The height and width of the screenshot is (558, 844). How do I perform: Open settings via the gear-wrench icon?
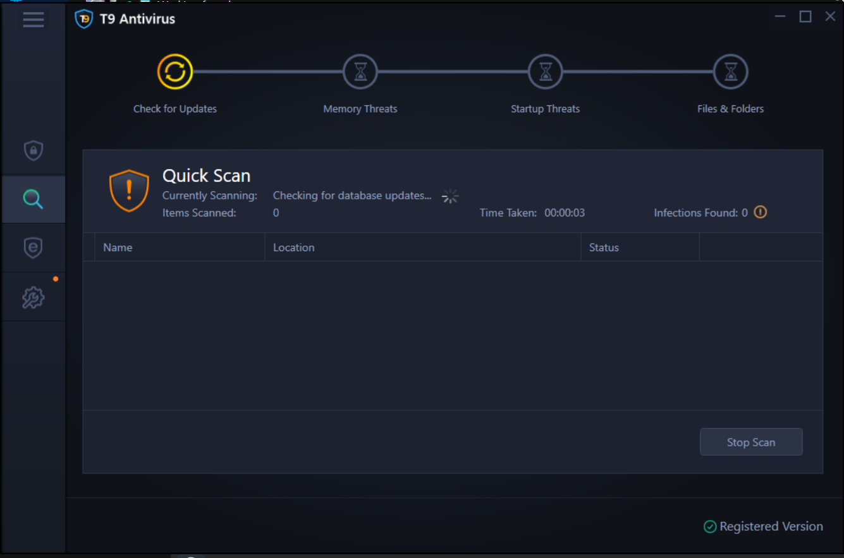click(33, 297)
